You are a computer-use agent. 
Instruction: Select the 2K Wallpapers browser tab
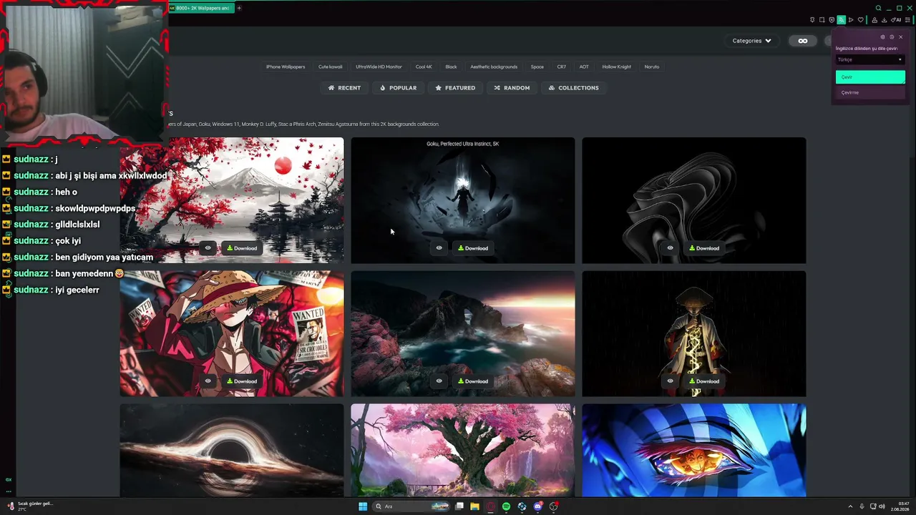(x=200, y=8)
